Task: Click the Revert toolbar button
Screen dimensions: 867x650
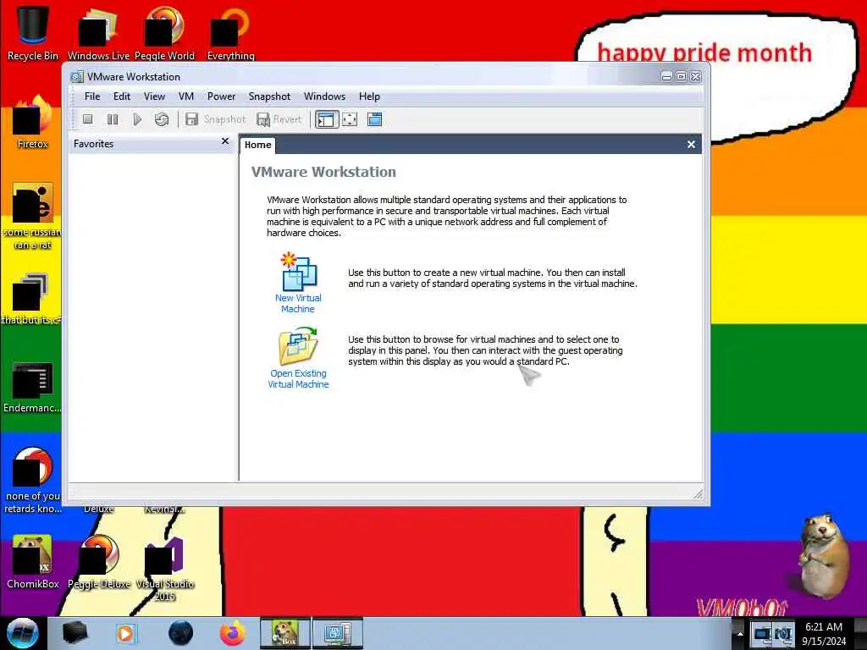Action: pyautogui.click(x=279, y=119)
